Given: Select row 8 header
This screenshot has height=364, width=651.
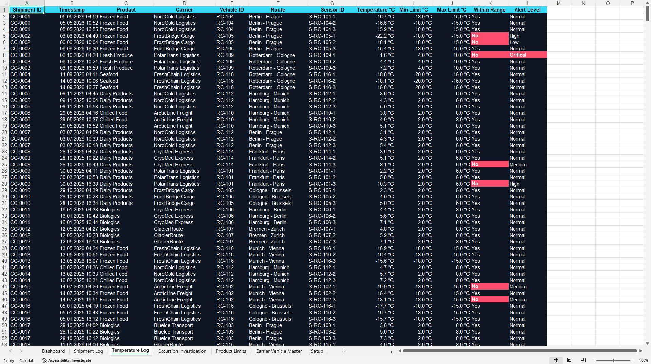Looking at the screenshot, I should (4, 55).
